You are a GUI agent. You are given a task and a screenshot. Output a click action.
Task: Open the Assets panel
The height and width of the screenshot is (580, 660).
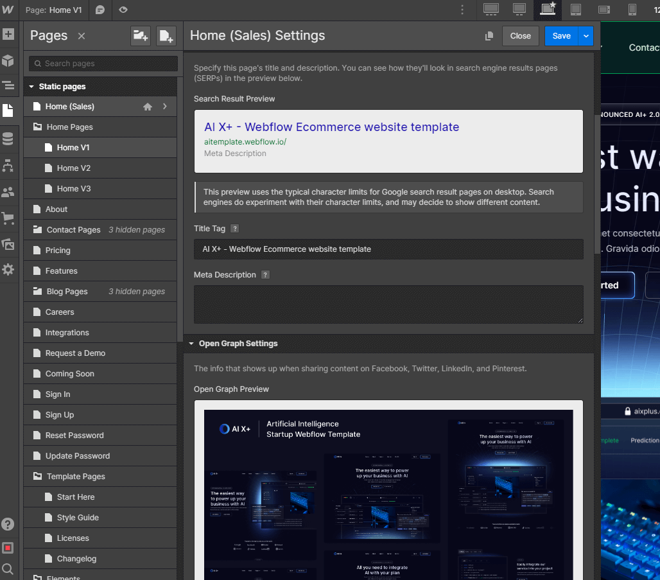click(x=9, y=245)
